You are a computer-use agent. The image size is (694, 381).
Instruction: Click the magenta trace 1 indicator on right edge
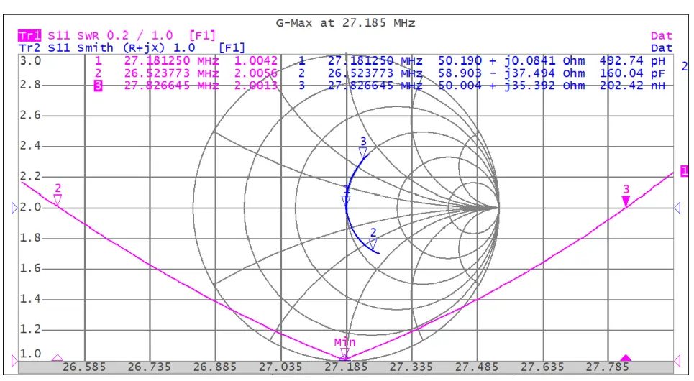pyautogui.click(x=684, y=171)
